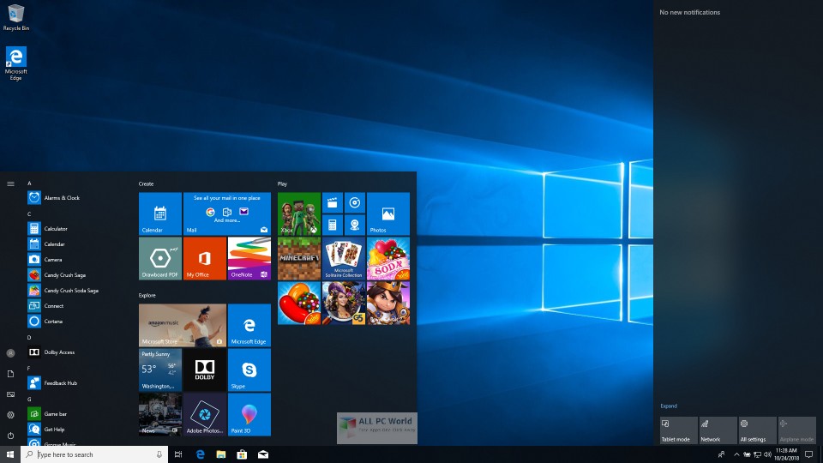This screenshot has height=463, width=823.
Task: Open the OneNote tile
Action: point(249,258)
